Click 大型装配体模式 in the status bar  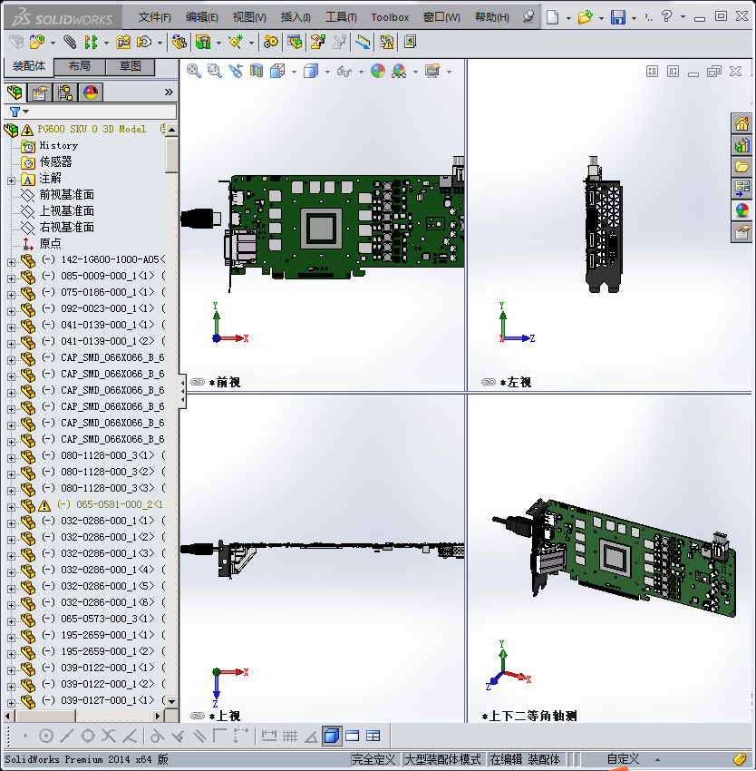[442, 759]
